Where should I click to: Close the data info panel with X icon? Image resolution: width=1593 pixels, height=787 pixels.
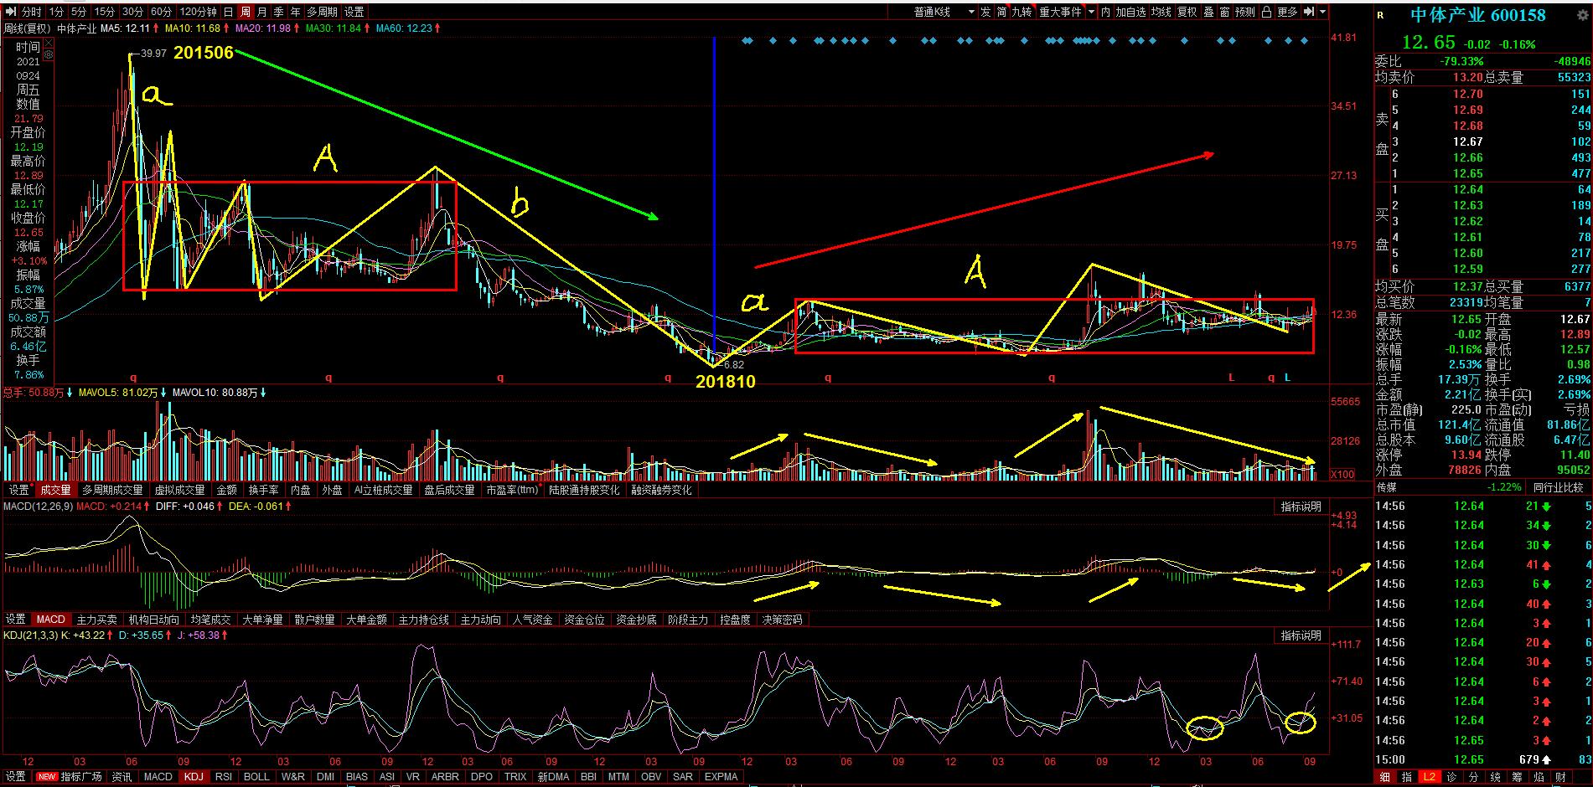point(48,43)
